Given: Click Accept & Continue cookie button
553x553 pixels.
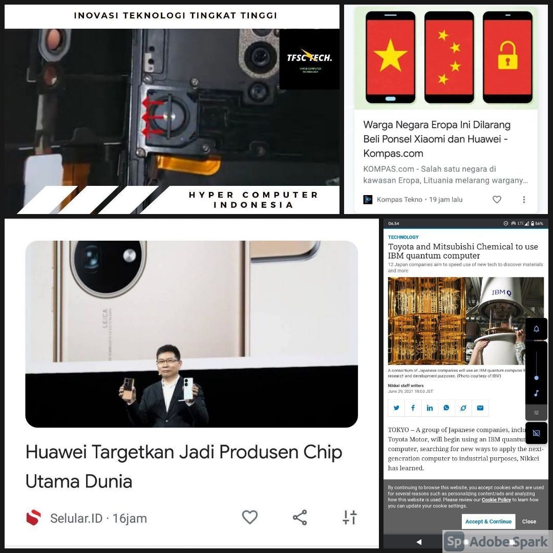Looking at the screenshot, I should [488, 522].
